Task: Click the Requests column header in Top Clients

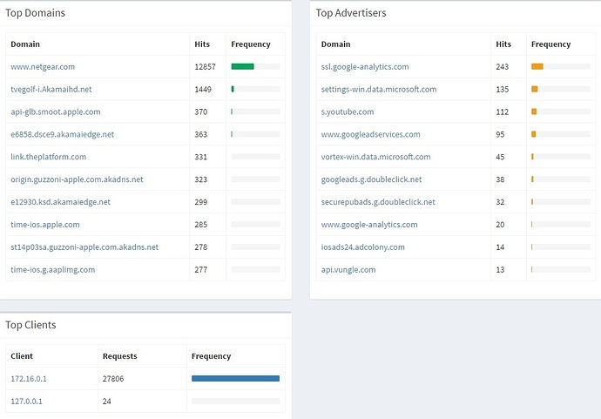Action: pos(119,356)
